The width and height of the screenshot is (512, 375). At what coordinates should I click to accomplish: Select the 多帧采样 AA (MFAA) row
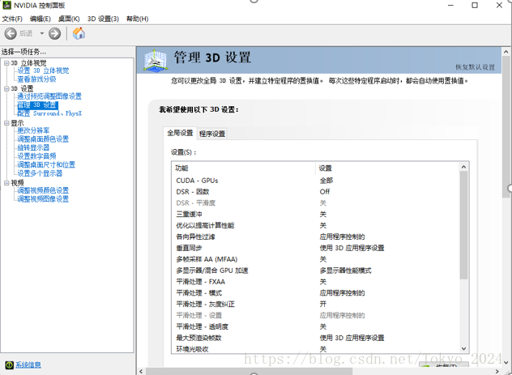[316, 259]
